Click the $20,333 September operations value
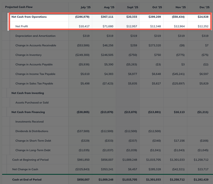 pyautogui.click(x=132, y=17)
